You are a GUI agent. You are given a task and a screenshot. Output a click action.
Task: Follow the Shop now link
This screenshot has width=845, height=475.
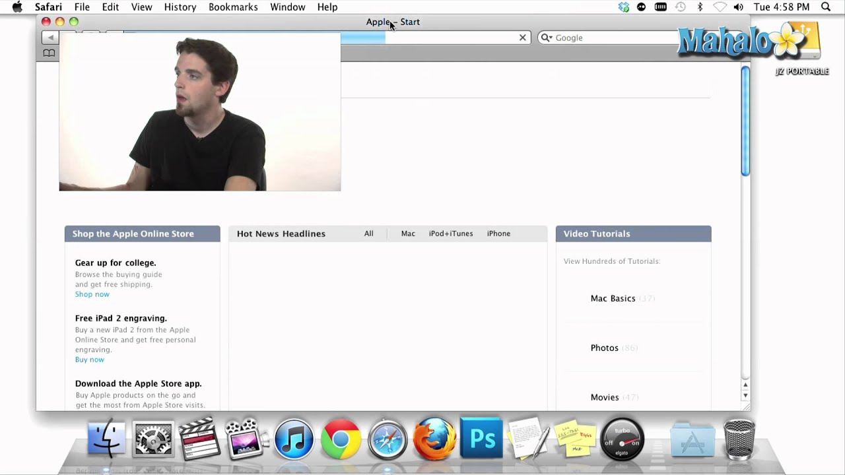coord(92,294)
